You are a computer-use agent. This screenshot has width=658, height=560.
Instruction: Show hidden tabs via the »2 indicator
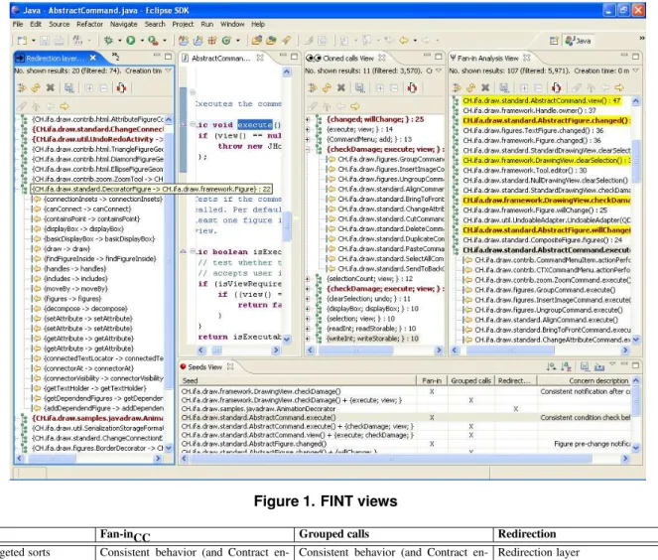click(x=115, y=56)
